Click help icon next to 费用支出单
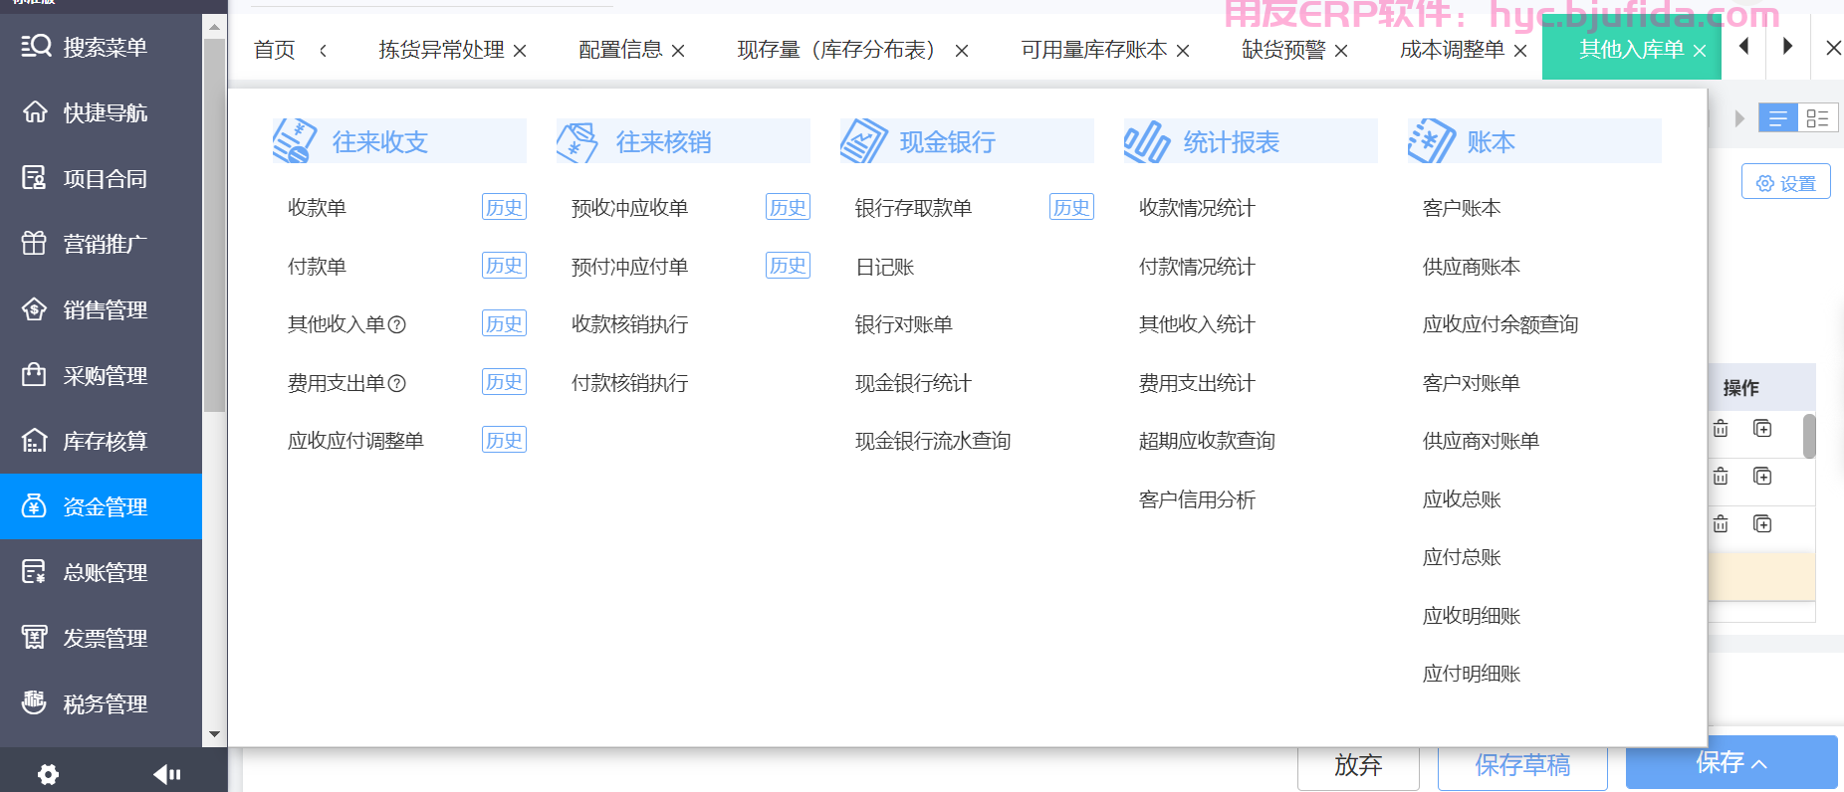Viewport: 1844px width, 792px height. 396,383
